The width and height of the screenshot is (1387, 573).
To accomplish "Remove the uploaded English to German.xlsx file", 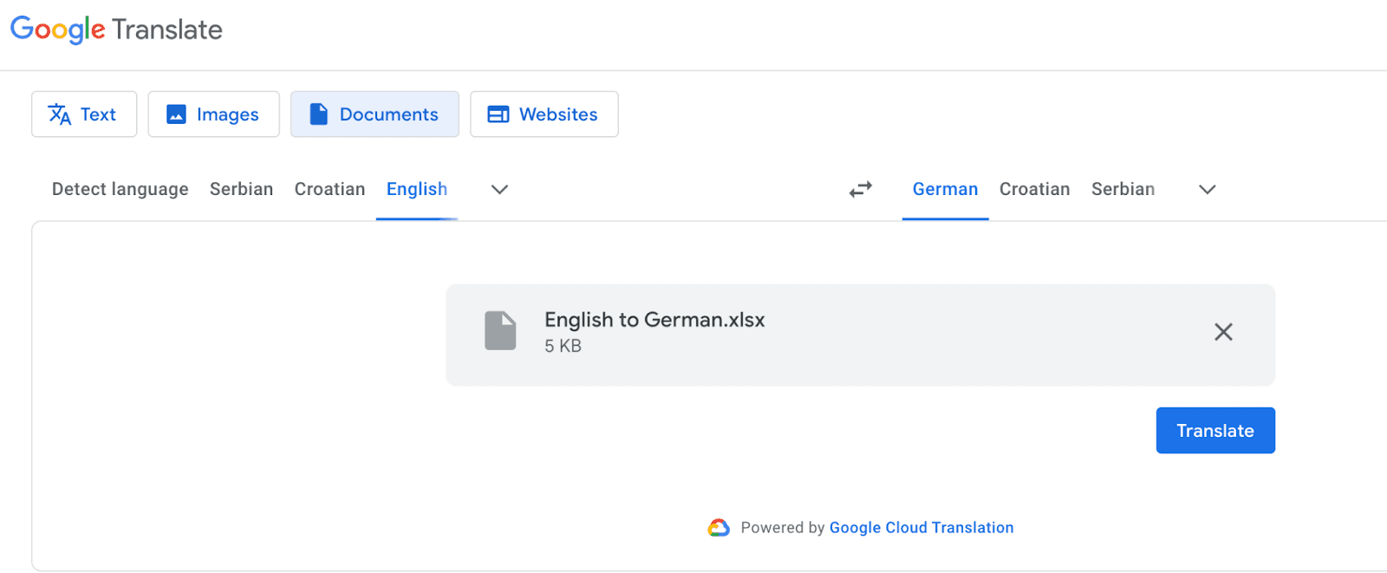I will 1222,332.
